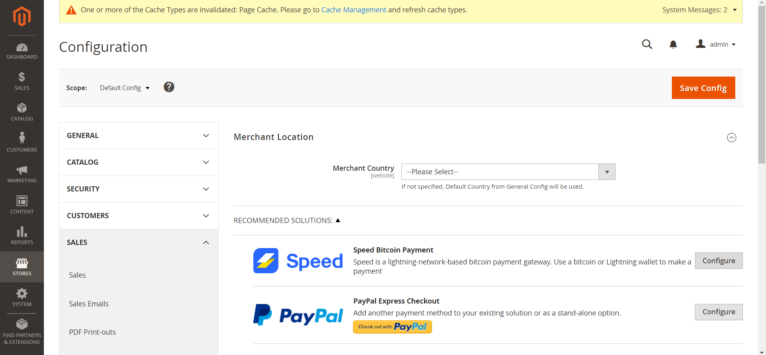
Task: Click the Speed payment logo
Action: (x=298, y=261)
